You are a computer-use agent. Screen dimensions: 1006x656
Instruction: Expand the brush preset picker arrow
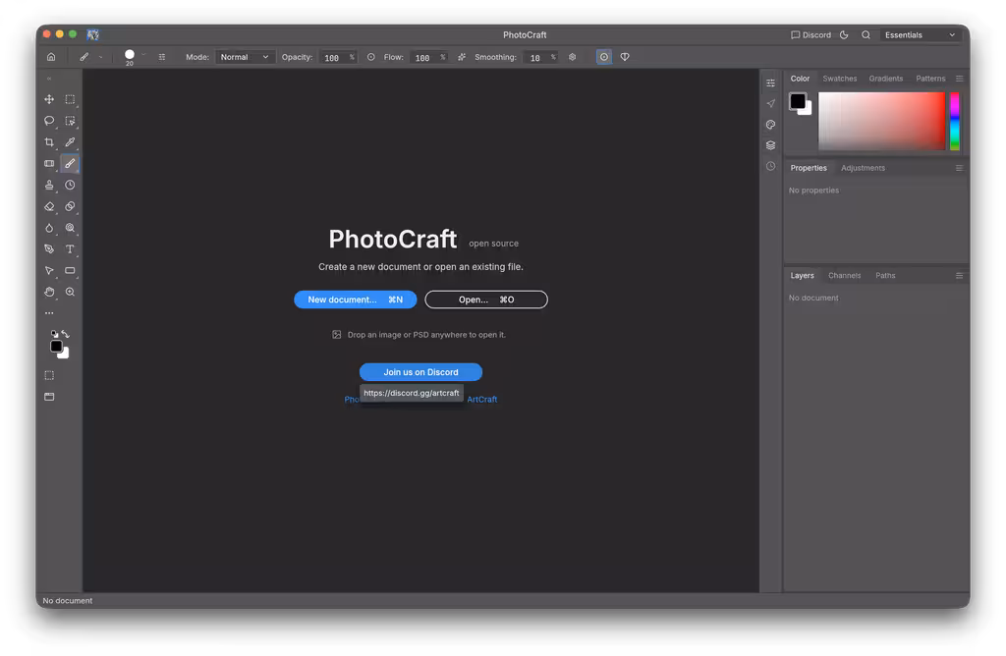(x=143, y=55)
